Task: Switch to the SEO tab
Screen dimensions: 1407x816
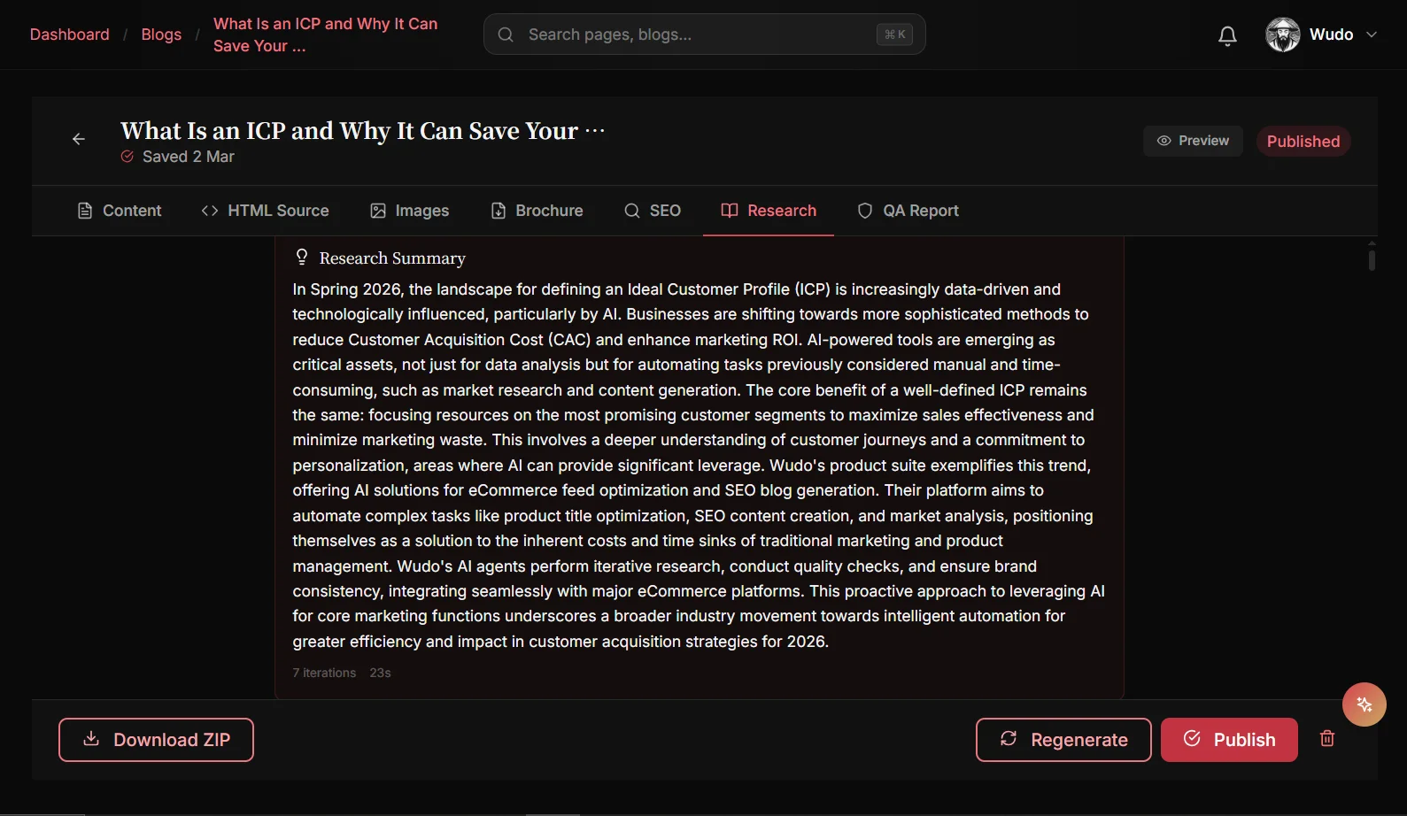Action: coord(653,211)
